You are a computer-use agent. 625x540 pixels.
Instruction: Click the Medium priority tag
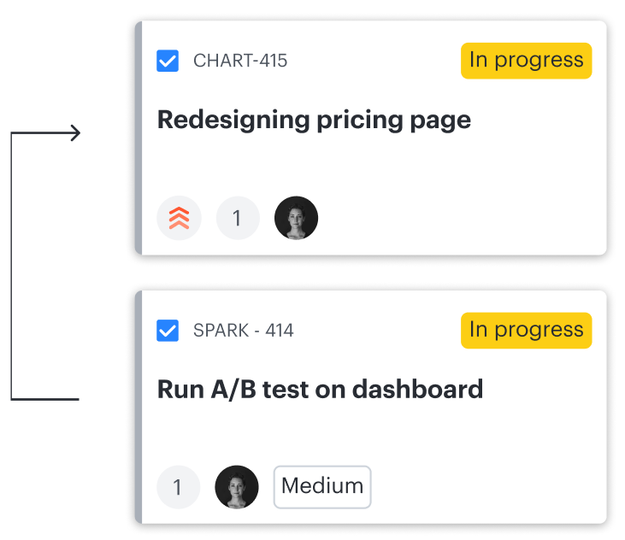pos(322,487)
